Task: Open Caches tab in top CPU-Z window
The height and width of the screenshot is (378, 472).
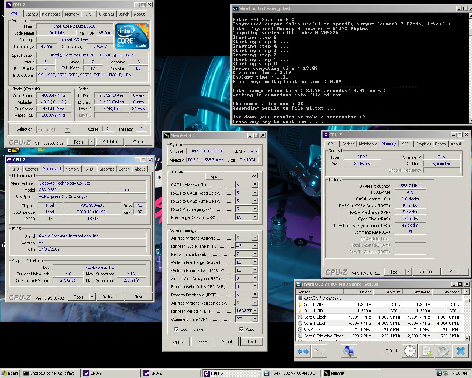Action: click(31, 14)
